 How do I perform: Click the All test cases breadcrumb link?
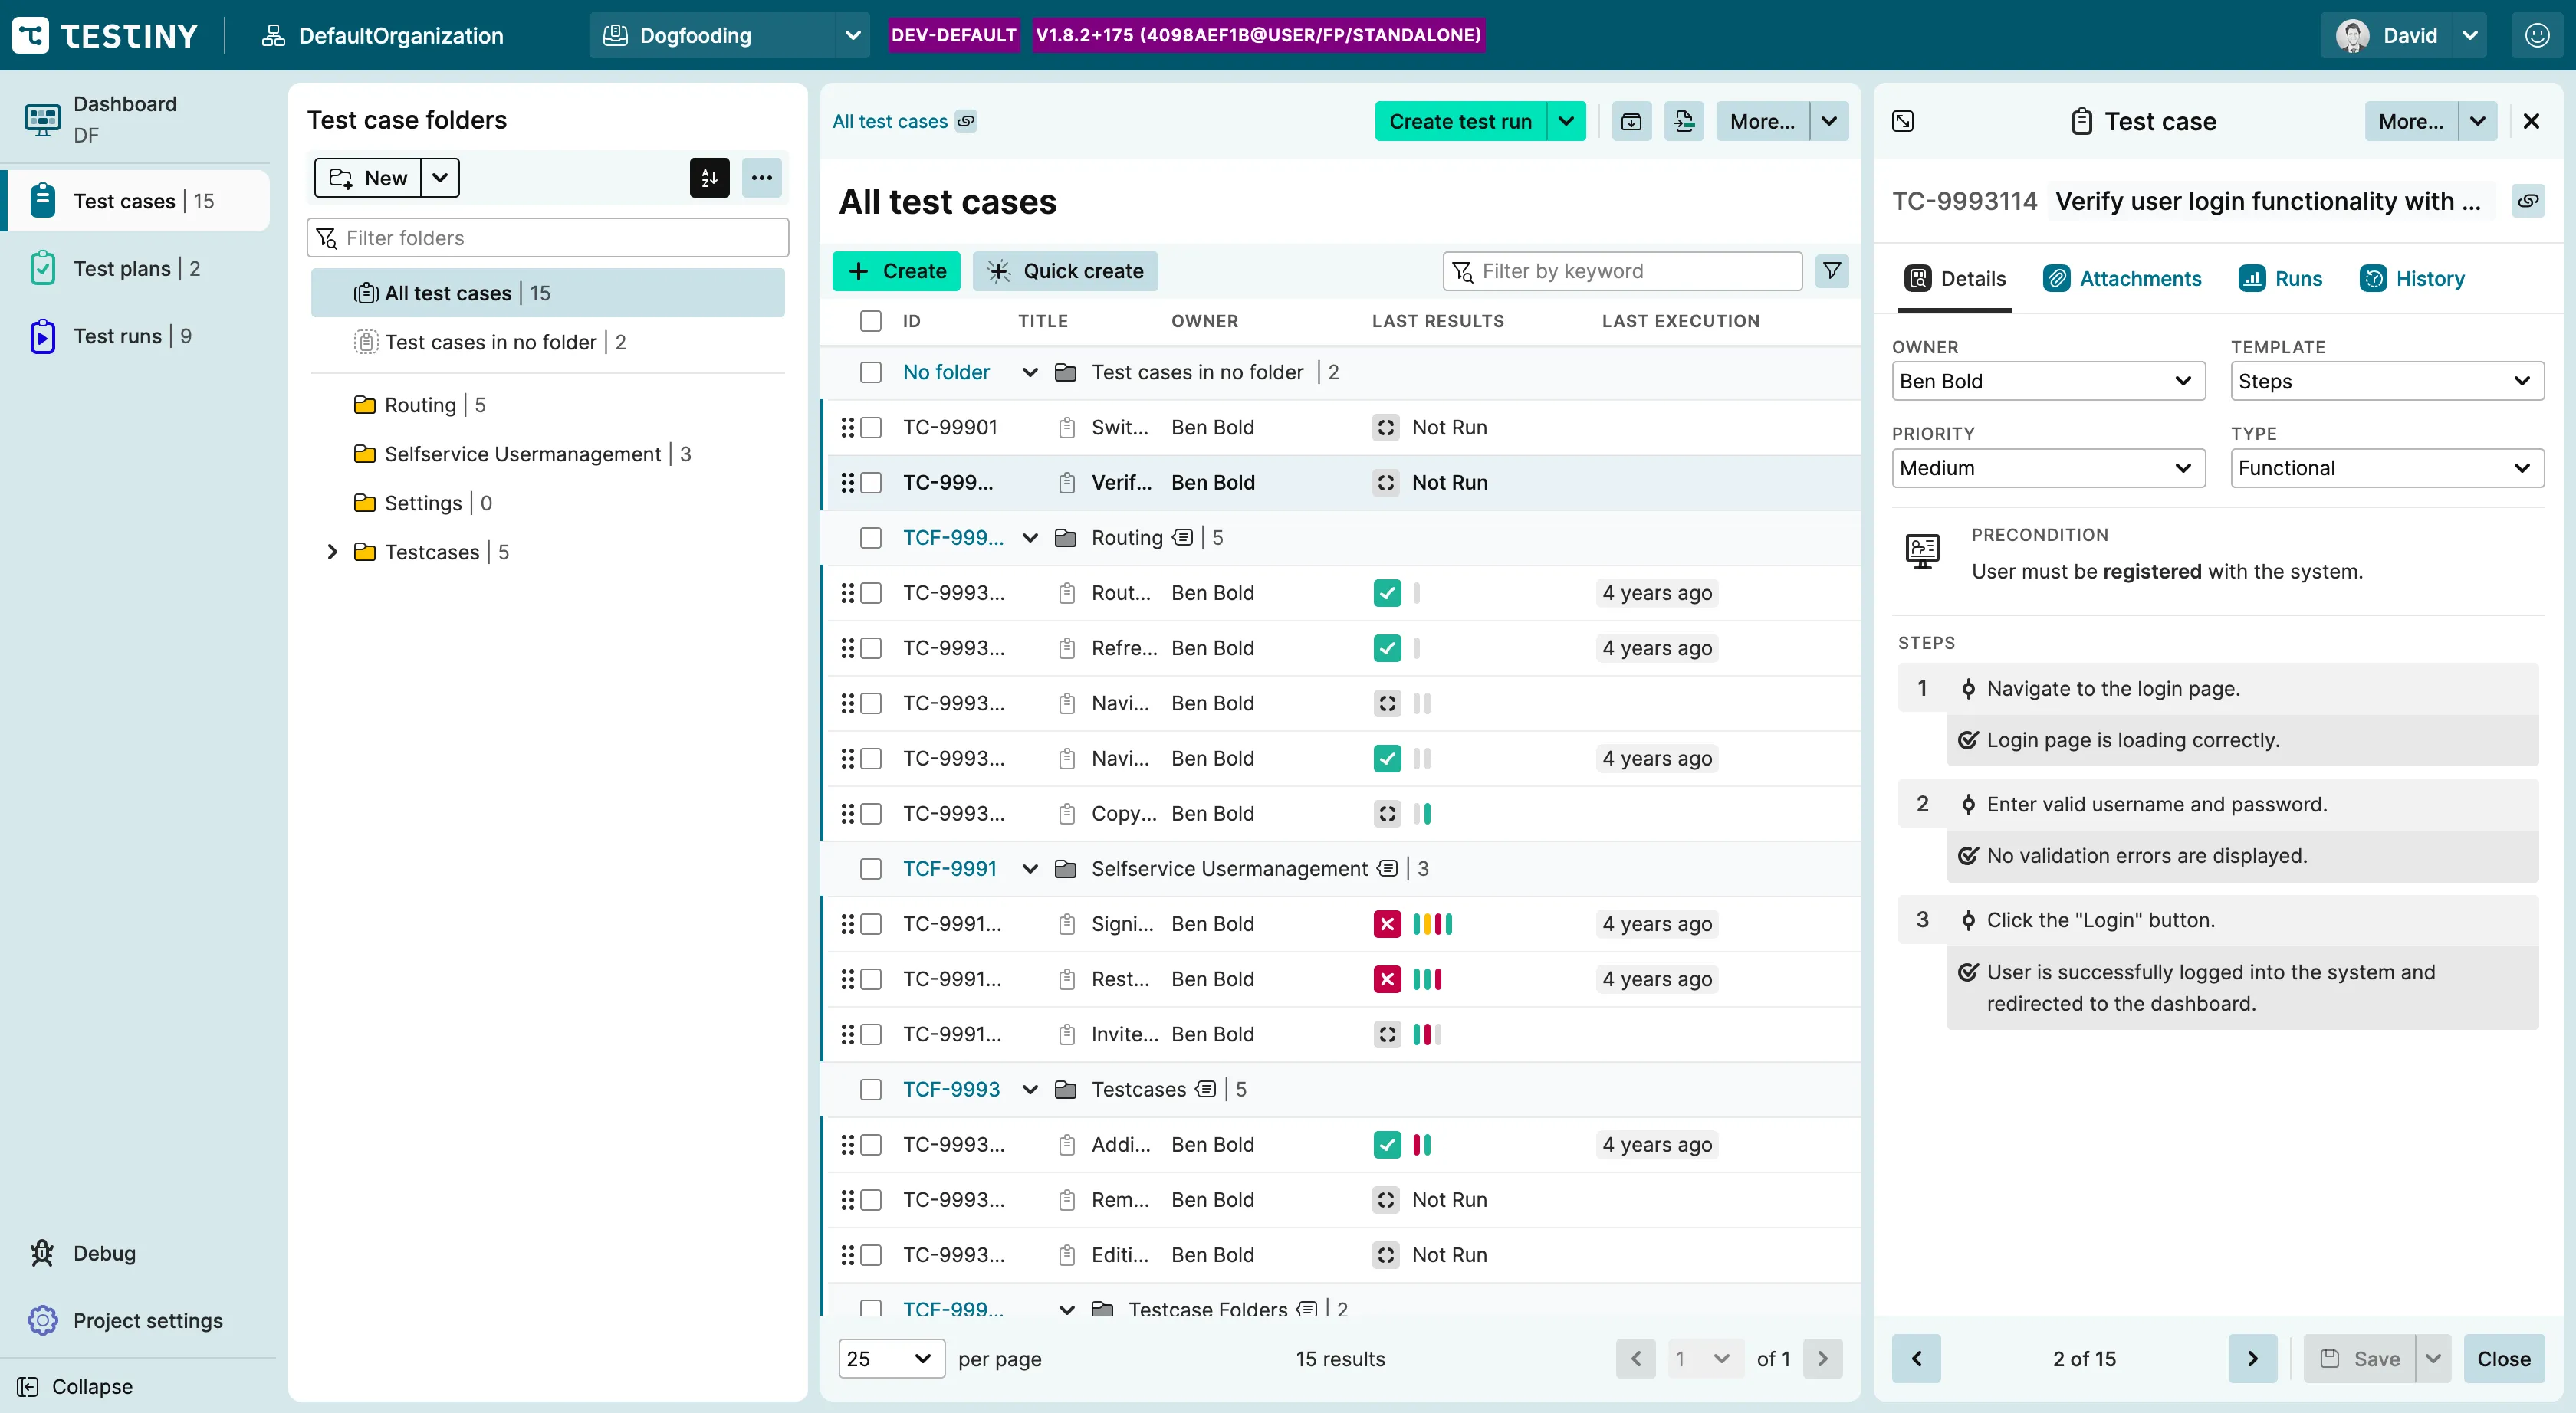(x=889, y=121)
